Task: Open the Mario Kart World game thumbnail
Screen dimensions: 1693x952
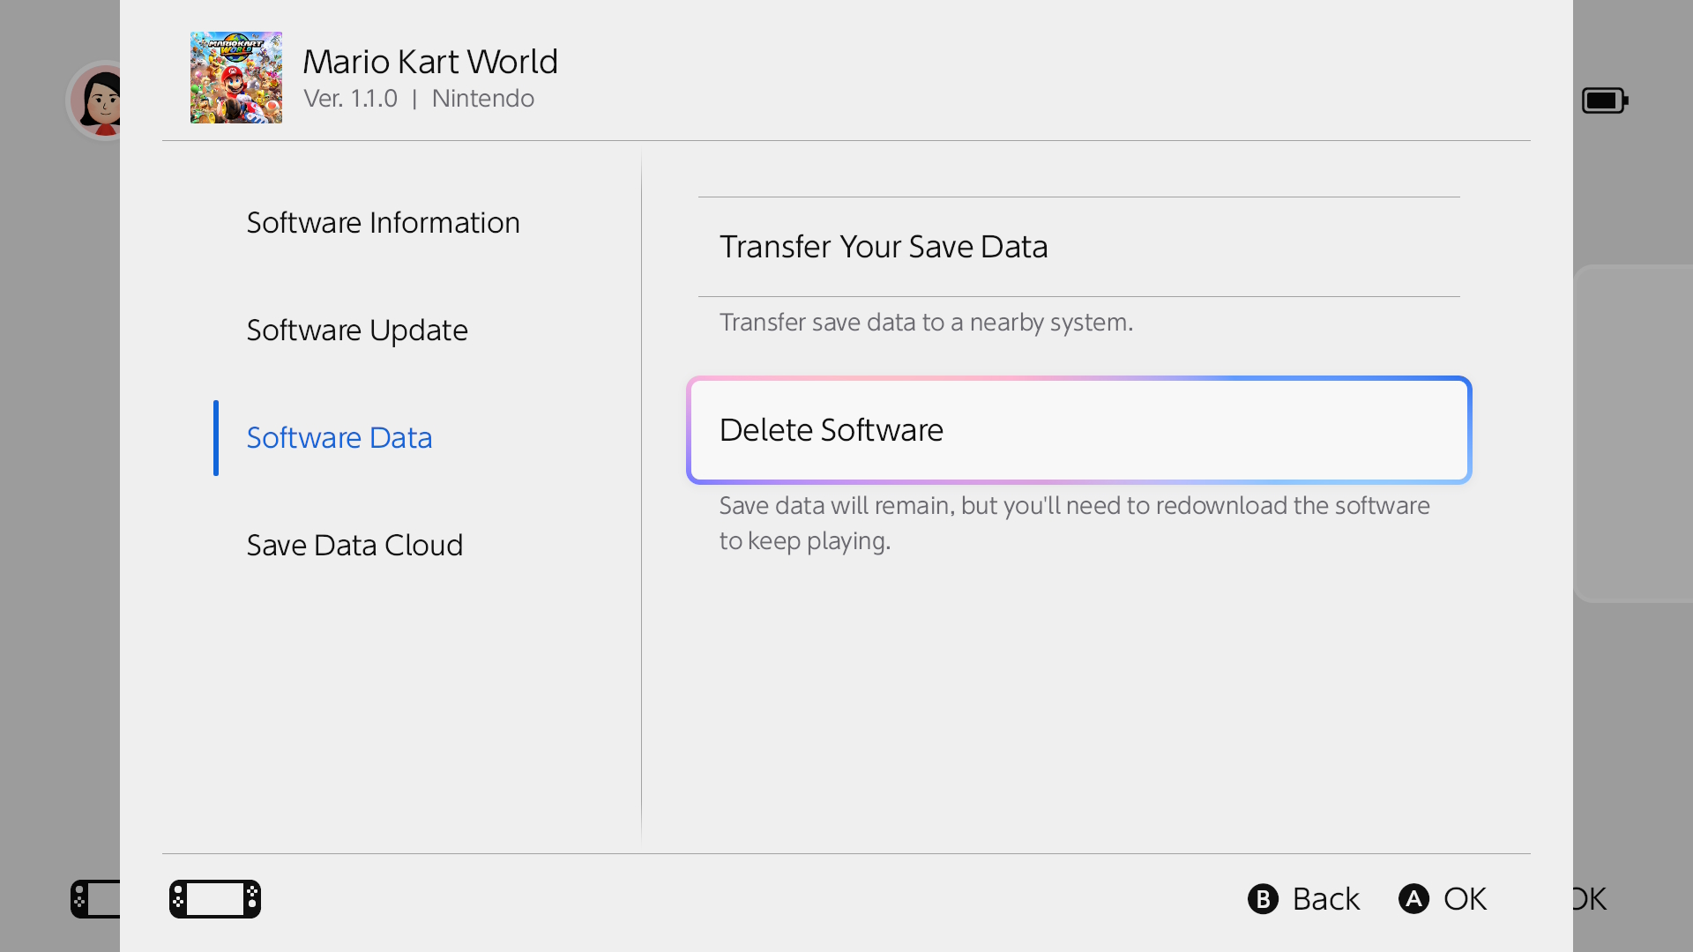Action: (x=235, y=78)
